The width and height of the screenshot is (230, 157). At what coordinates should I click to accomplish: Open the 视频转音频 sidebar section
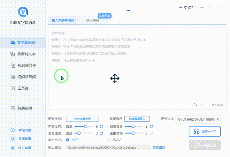[x=23, y=77]
